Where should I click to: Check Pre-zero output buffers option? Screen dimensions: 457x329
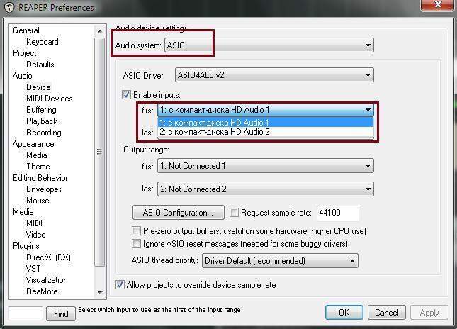(x=136, y=231)
